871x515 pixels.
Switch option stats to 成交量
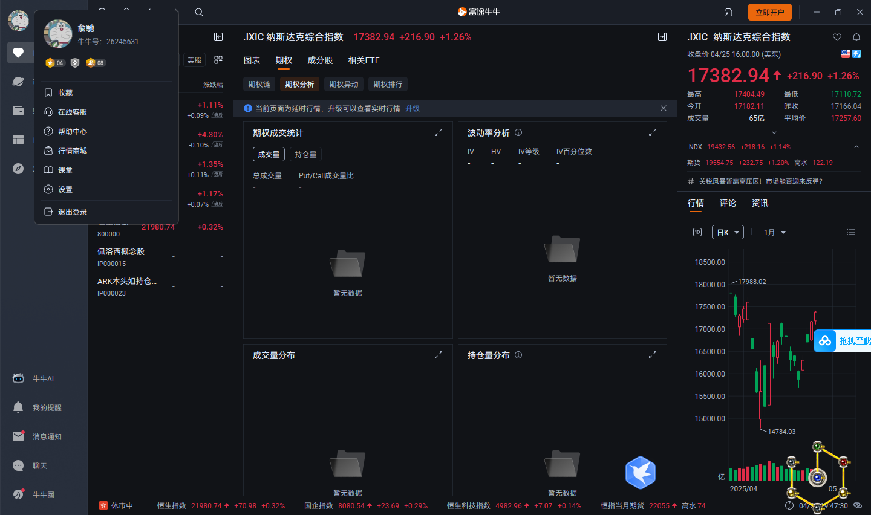click(x=269, y=154)
